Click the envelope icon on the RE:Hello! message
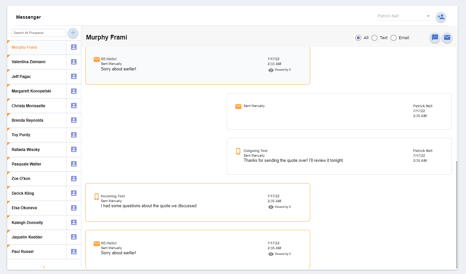 (96, 59)
